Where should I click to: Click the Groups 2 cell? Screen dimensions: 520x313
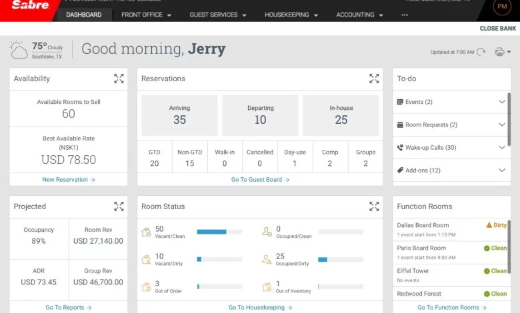pyautogui.click(x=365, y=157)
